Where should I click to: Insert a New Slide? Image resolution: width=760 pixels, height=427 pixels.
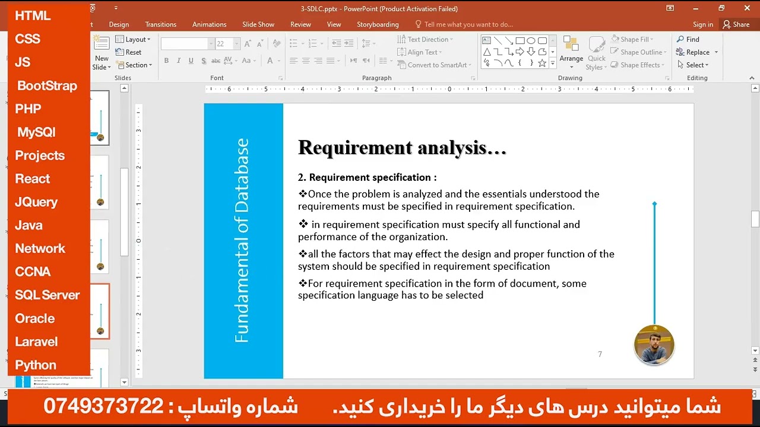click(x=102, y=53)
